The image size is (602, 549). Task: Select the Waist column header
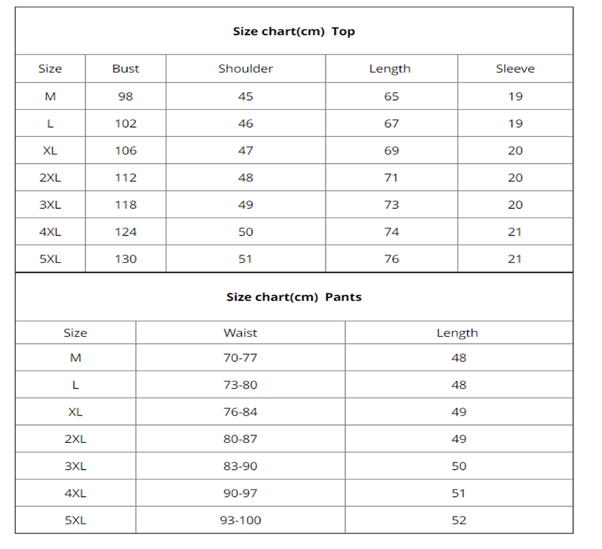pyautogui.click(x=240, y=333)
